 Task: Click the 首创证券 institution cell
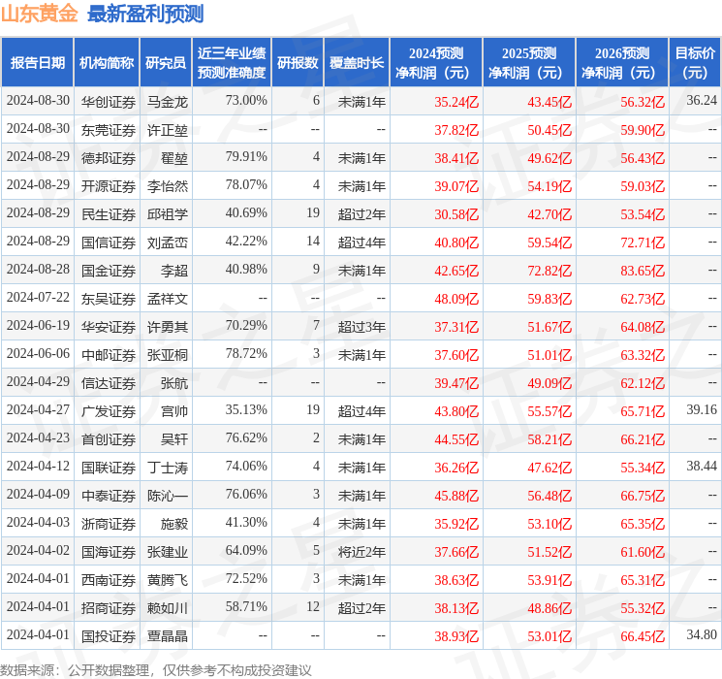tap(109, 439)
